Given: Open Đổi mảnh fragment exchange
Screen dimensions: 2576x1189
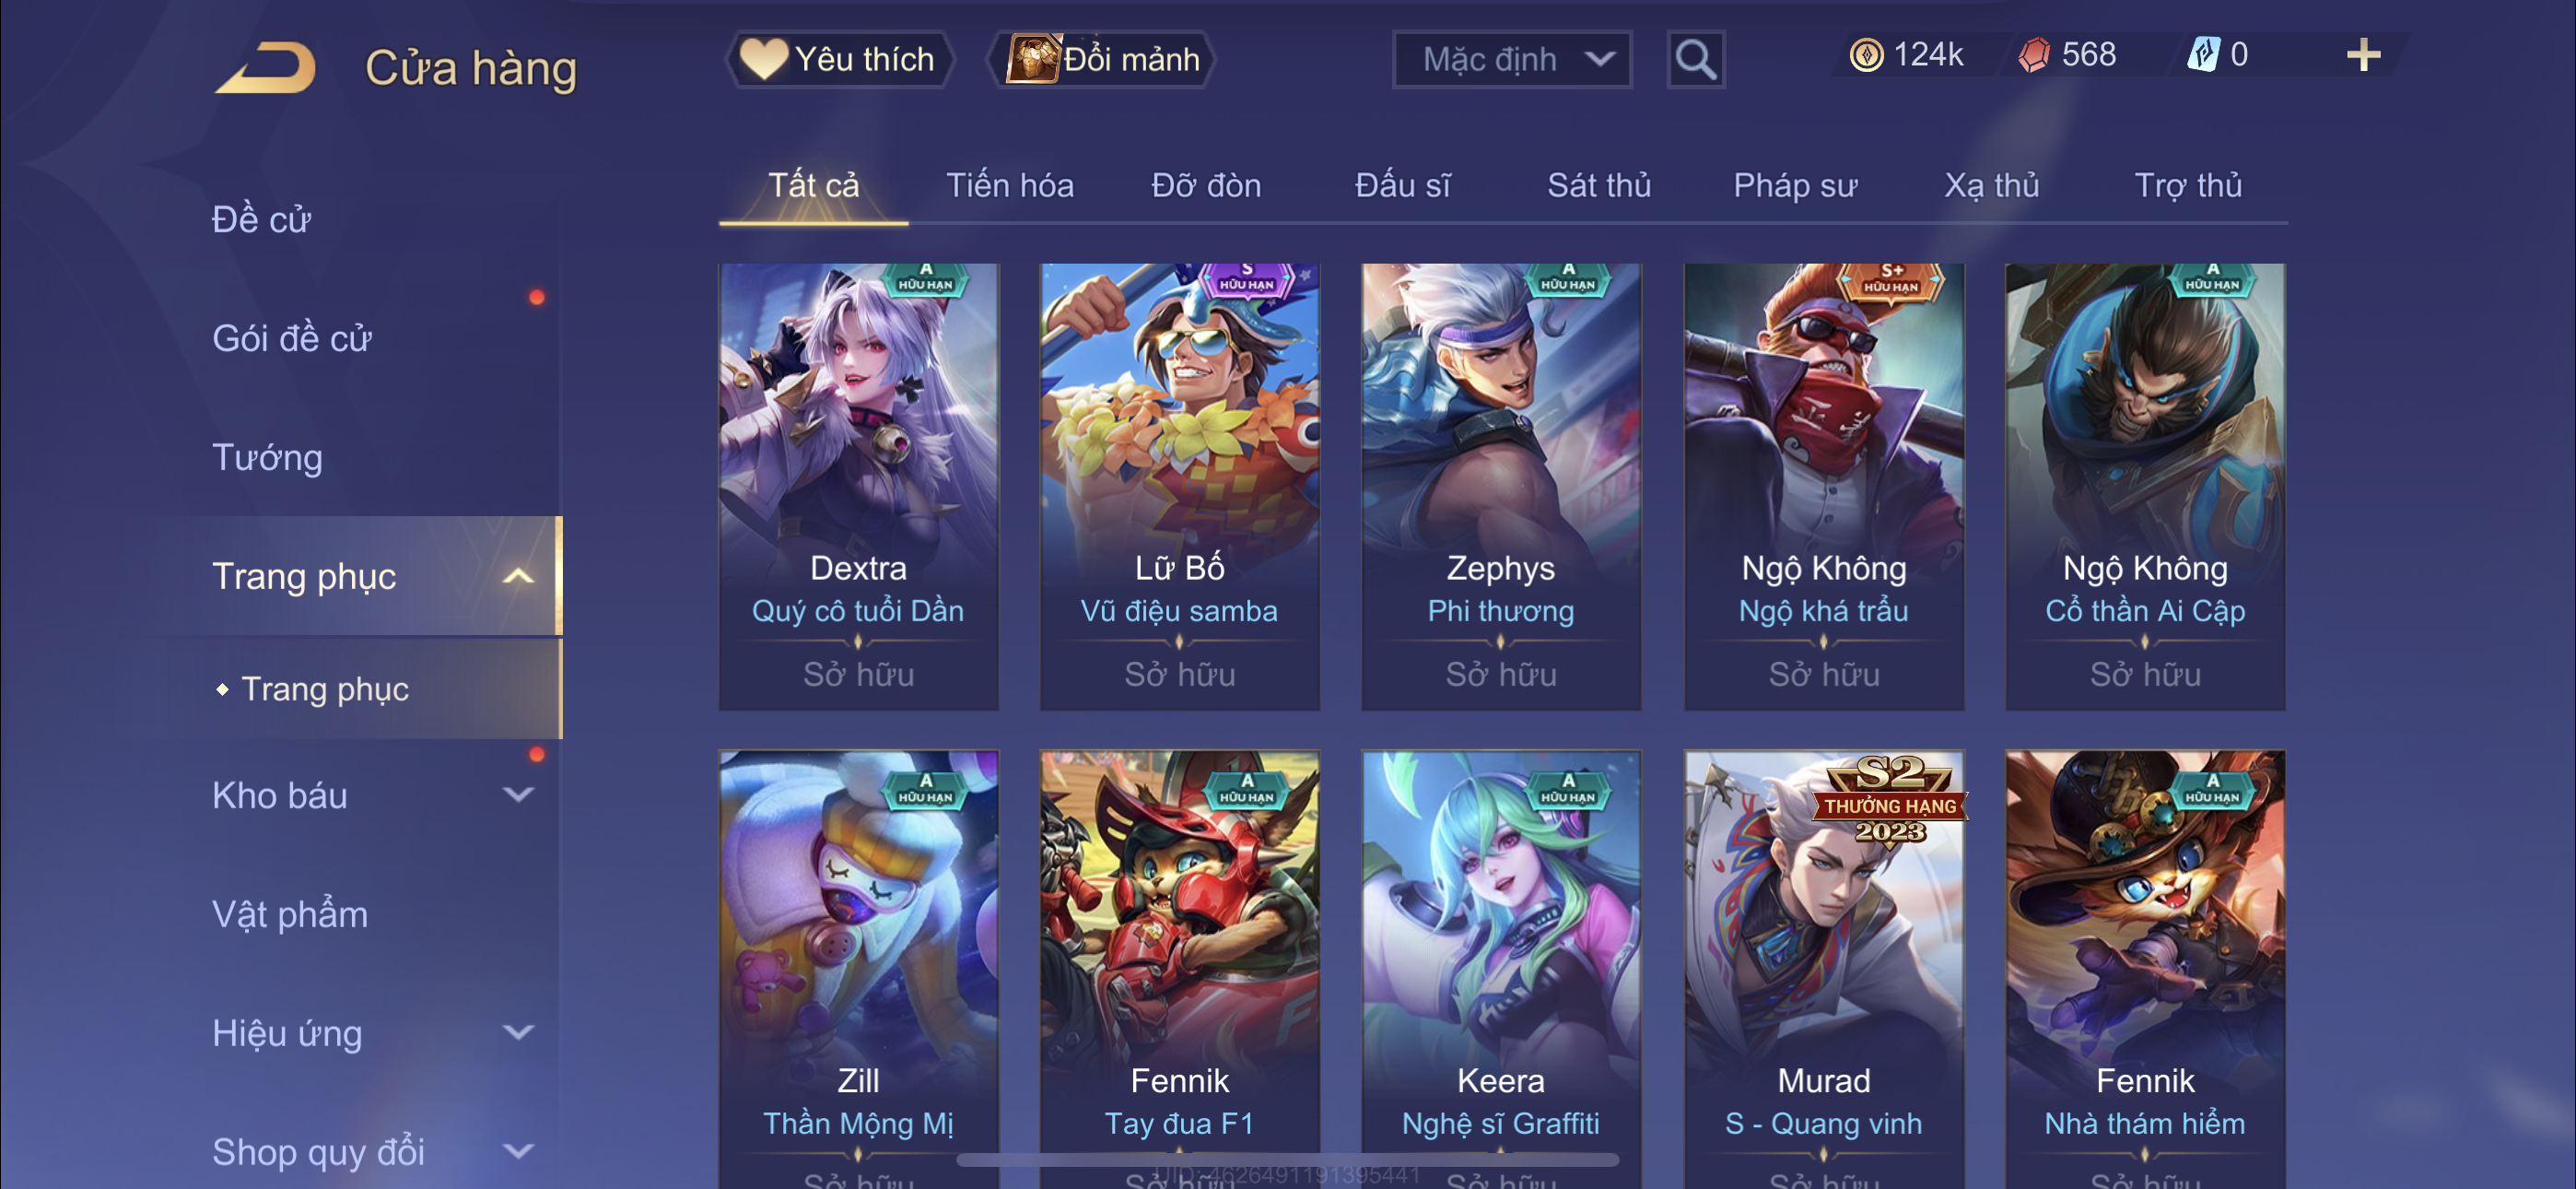Looking at the screenshot, I should (1103, 59).
